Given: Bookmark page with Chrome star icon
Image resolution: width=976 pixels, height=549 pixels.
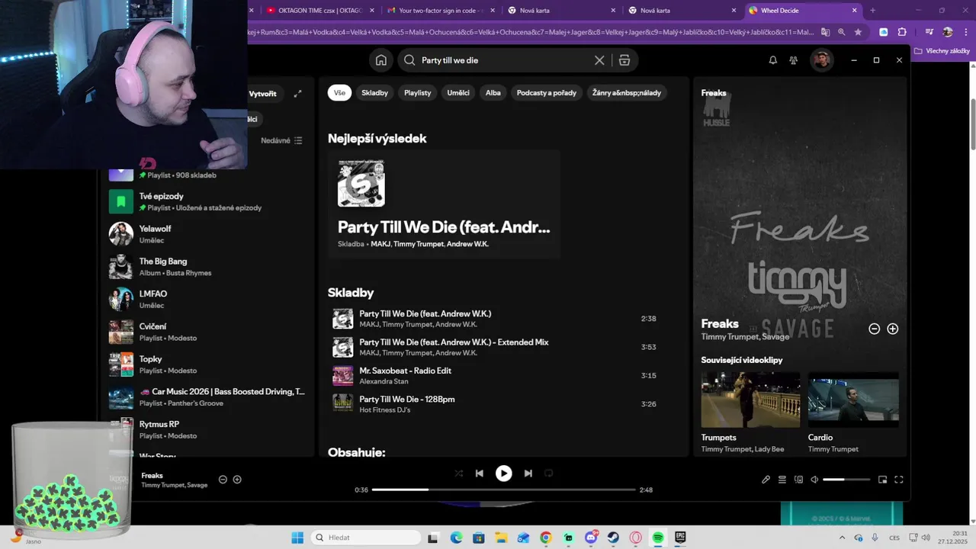Looking at the screenshot, I should 858,32.
